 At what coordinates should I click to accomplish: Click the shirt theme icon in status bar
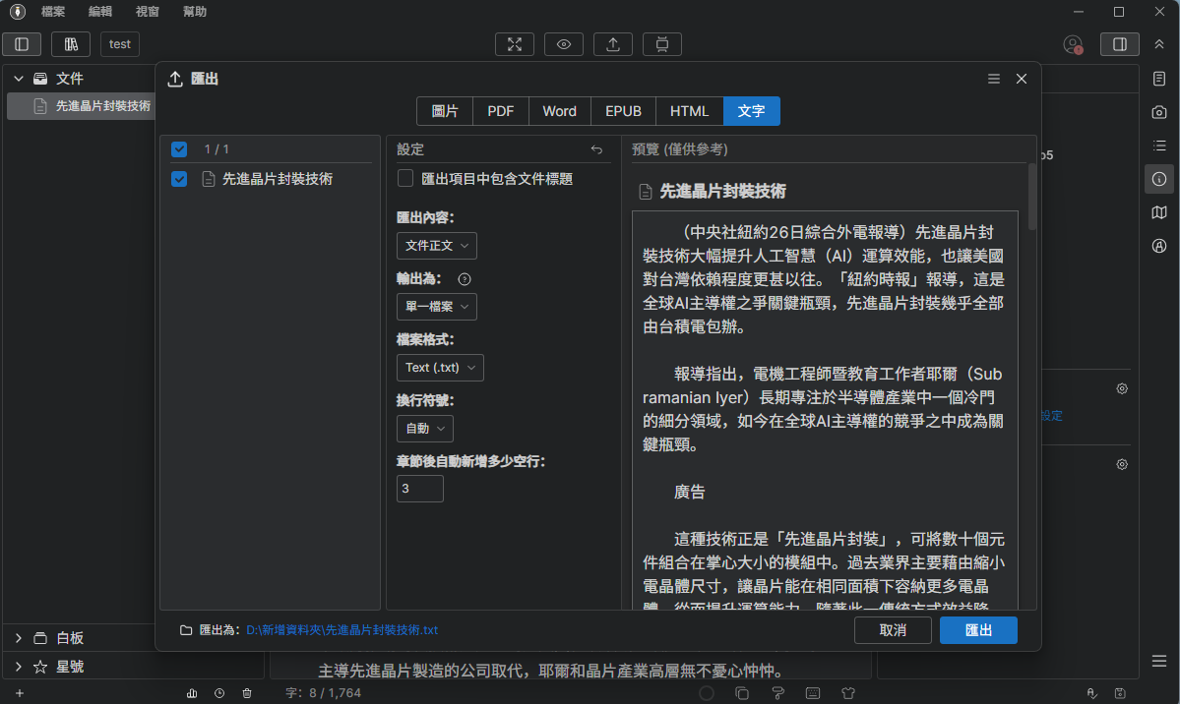click(848, 693)
